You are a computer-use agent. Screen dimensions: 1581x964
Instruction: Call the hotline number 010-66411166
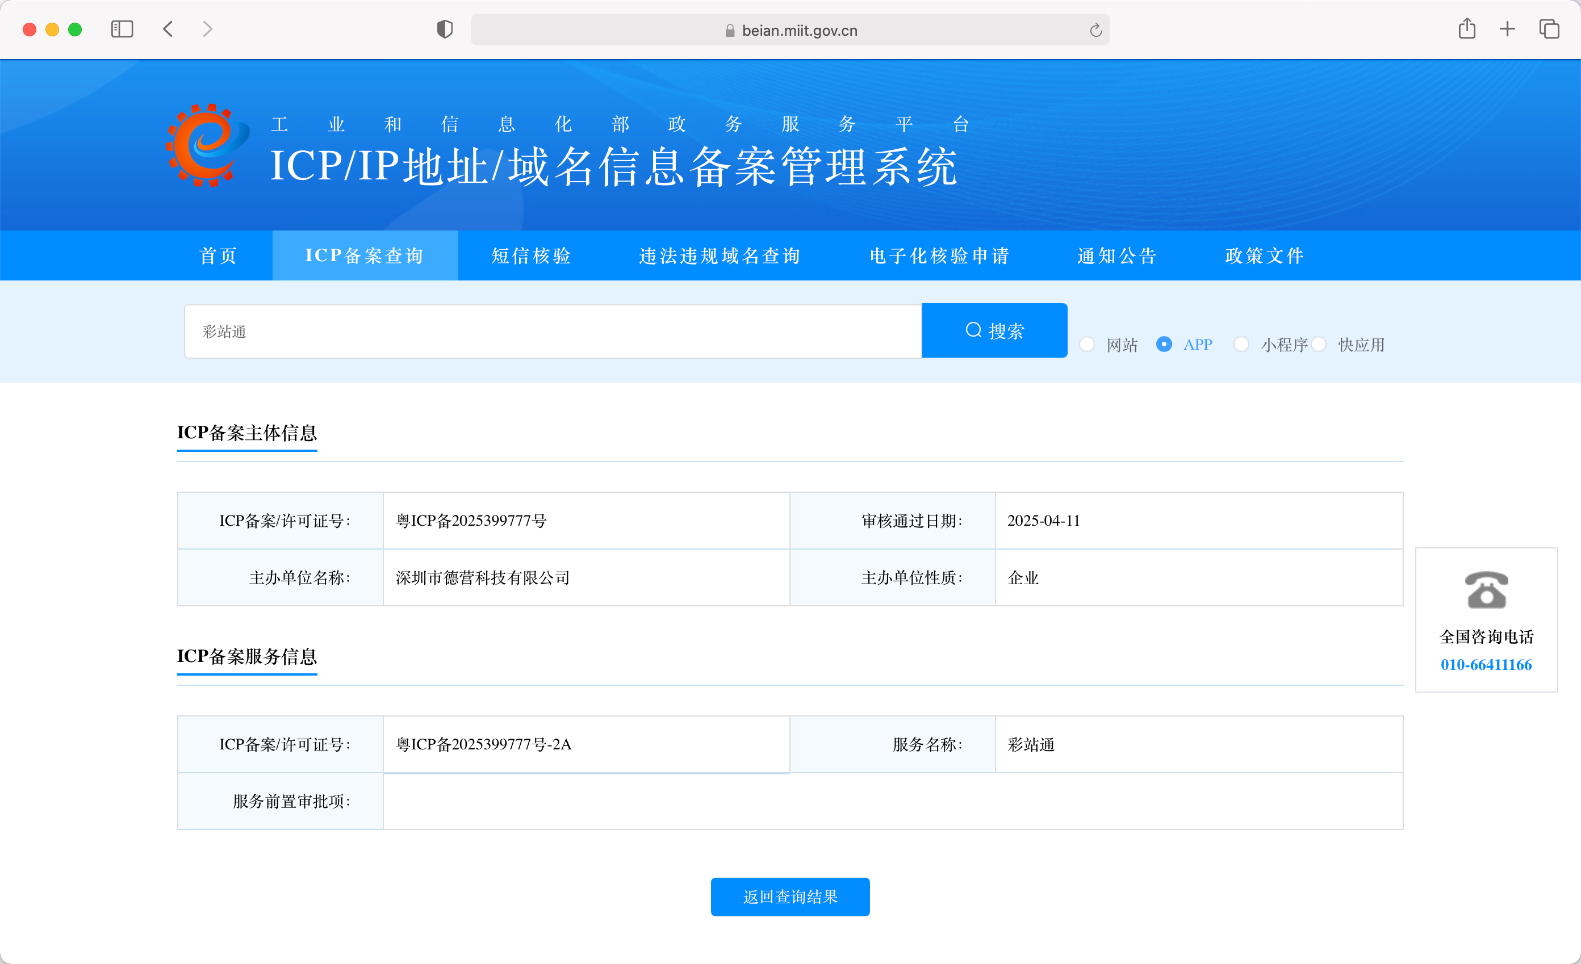pyautogui.click(x=1487, y=664)
